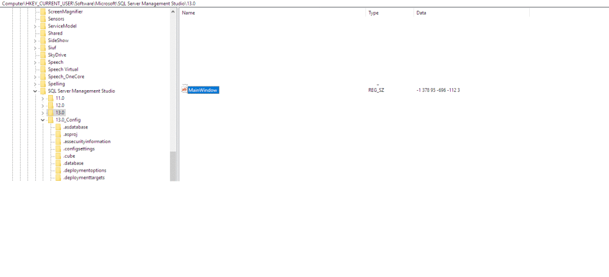Expand the Speech_OneCore key
Viewport: 609px width, 277px height.
[x=35, y=77]
